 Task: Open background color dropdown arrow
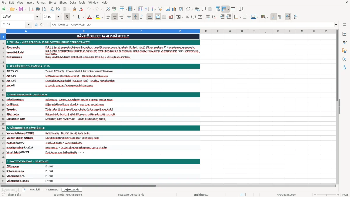[x=102, y=17]
